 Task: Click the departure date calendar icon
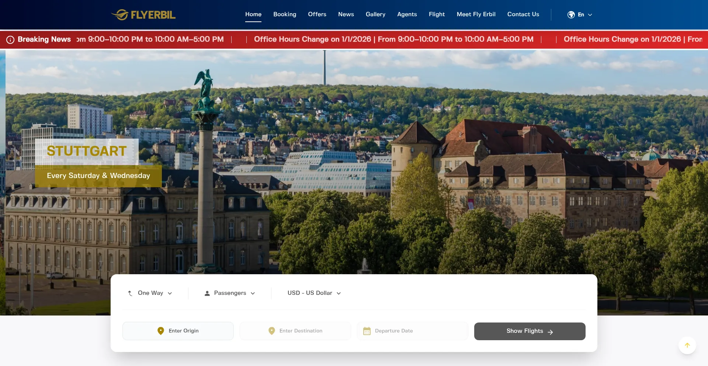coord(367,331)
